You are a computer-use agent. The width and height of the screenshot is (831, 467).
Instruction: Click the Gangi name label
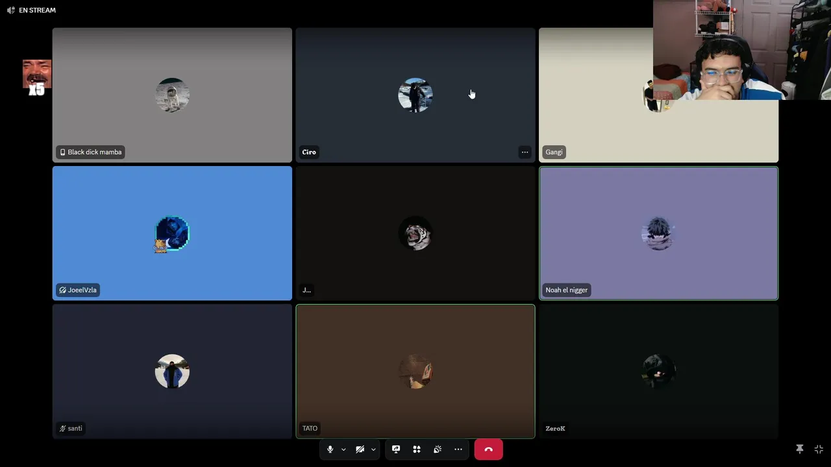pos(554,152)
